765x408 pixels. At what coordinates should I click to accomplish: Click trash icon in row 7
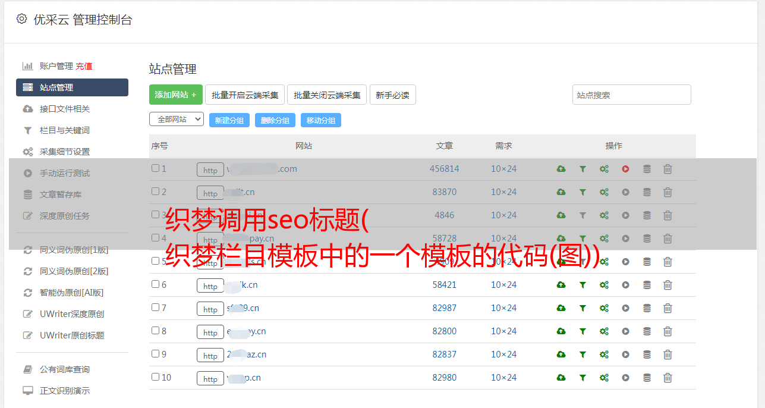point(668,308)
